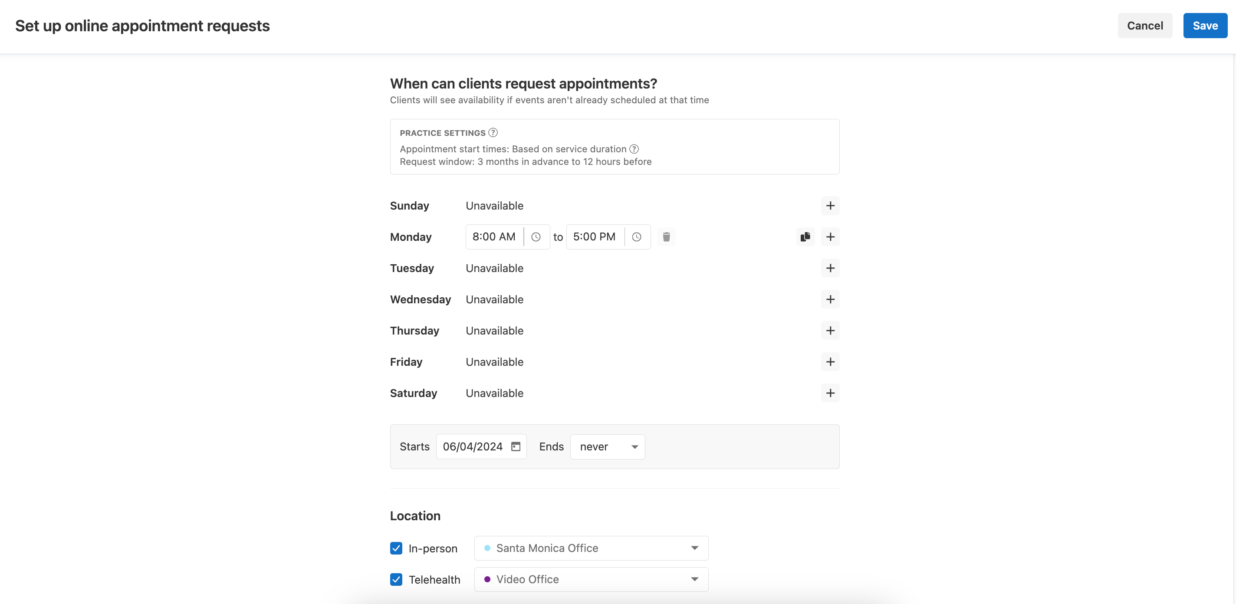Save the appointment request settings
This screenshot has width=1236, height=604.
1205,26
